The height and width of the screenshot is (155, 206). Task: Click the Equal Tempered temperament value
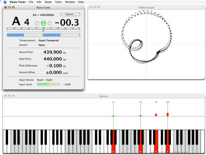(48, 40)
